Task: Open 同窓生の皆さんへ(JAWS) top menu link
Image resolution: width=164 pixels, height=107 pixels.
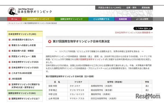Action: (x=110, y=7)
